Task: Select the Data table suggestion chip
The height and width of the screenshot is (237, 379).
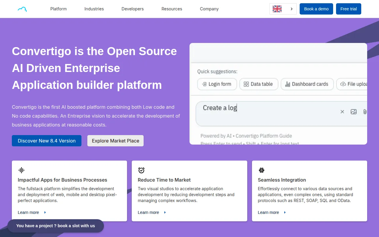Action: 258,84
